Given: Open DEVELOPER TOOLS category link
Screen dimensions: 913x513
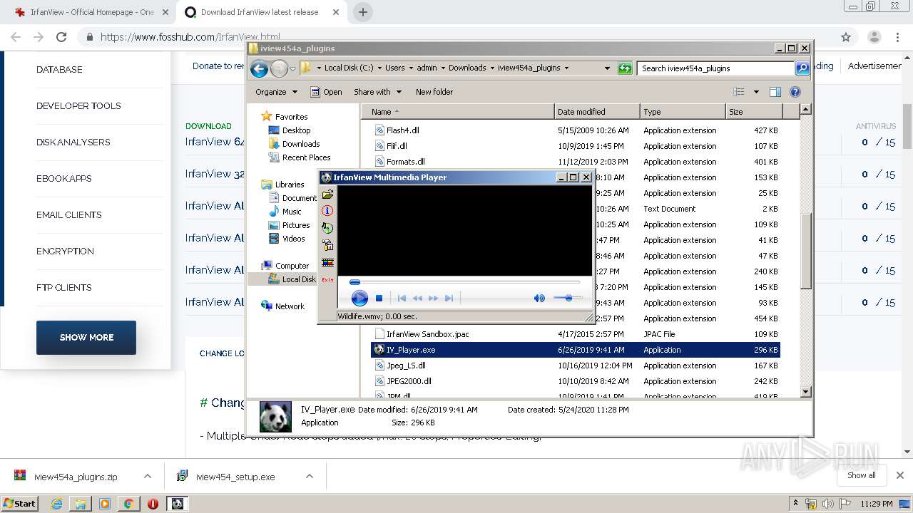Looking at the screenshot, I should [x=78, y=105].
